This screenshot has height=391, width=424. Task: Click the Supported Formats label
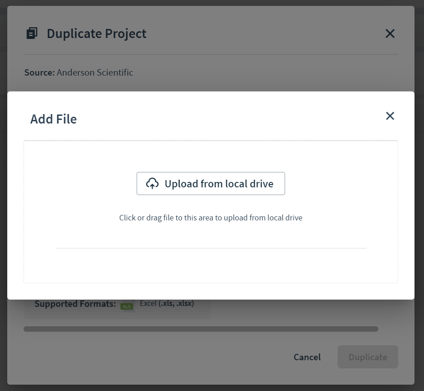click(x=74, y=304)
